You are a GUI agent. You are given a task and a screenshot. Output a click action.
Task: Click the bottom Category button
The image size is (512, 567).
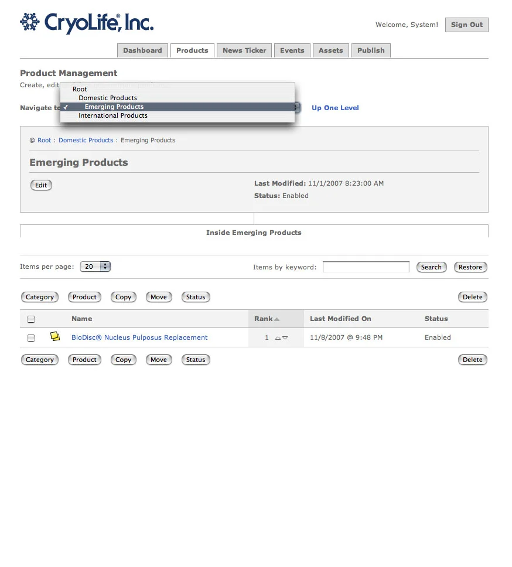point(40,360)
